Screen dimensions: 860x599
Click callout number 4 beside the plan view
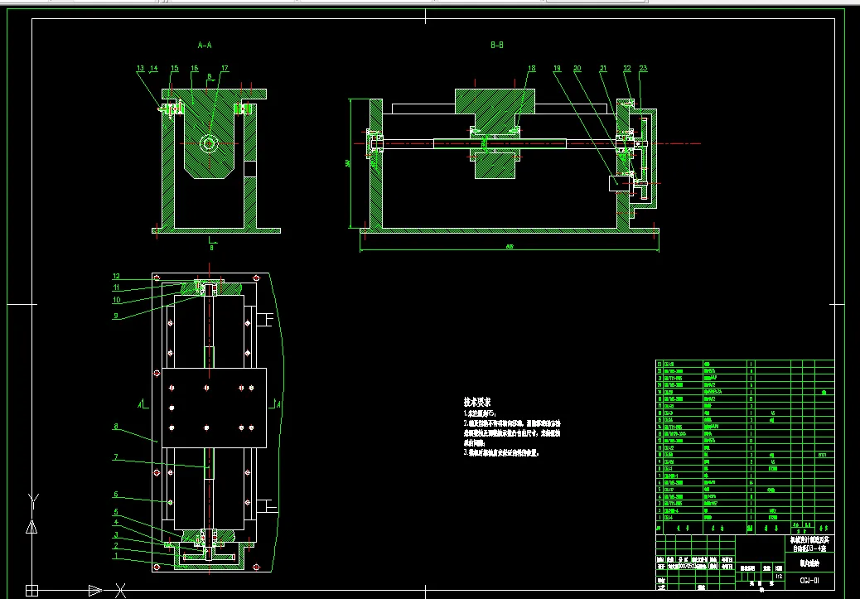[x=116, y=522]
